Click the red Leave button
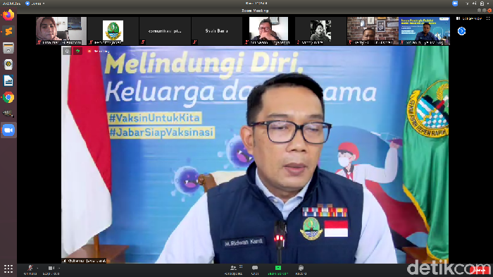This screenshot has width=493, height=277. (480, 270)
